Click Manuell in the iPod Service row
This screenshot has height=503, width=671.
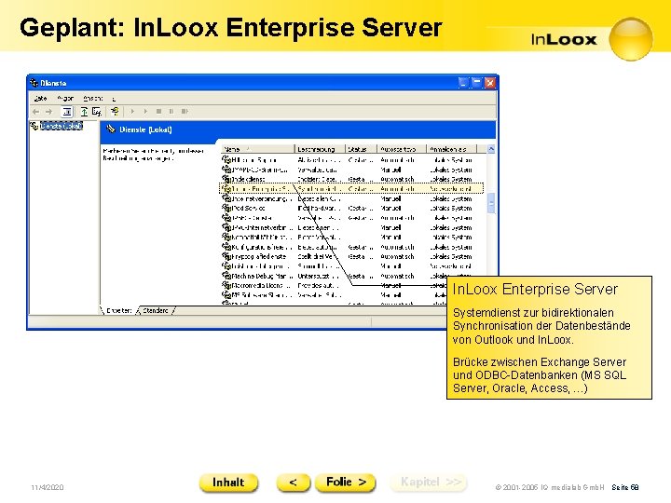(x=390, y=208)
